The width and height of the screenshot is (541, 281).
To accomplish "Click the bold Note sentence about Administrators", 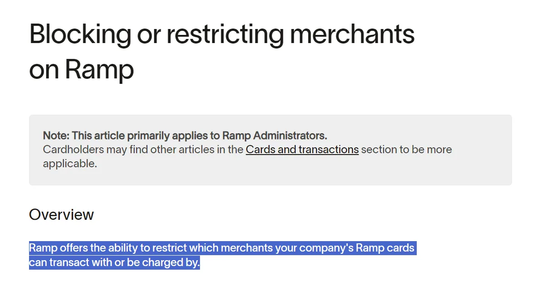I will click(x=185, y=136).
